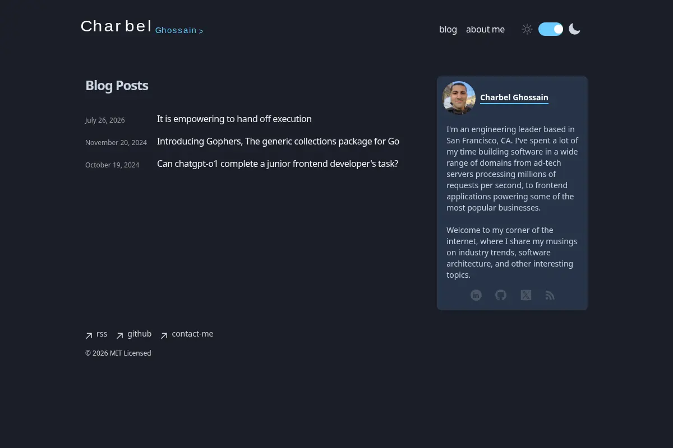Toggle the dark/light theme switch
This screenshot has width=673, height=448.
click(551, 29)
